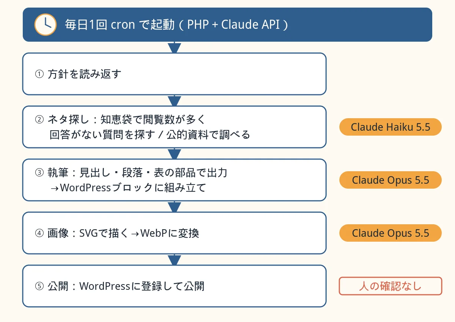Click the Claude Opus 5.5 badge beside 画像
This screenshot has width=455, height=322.
point(391,233)
